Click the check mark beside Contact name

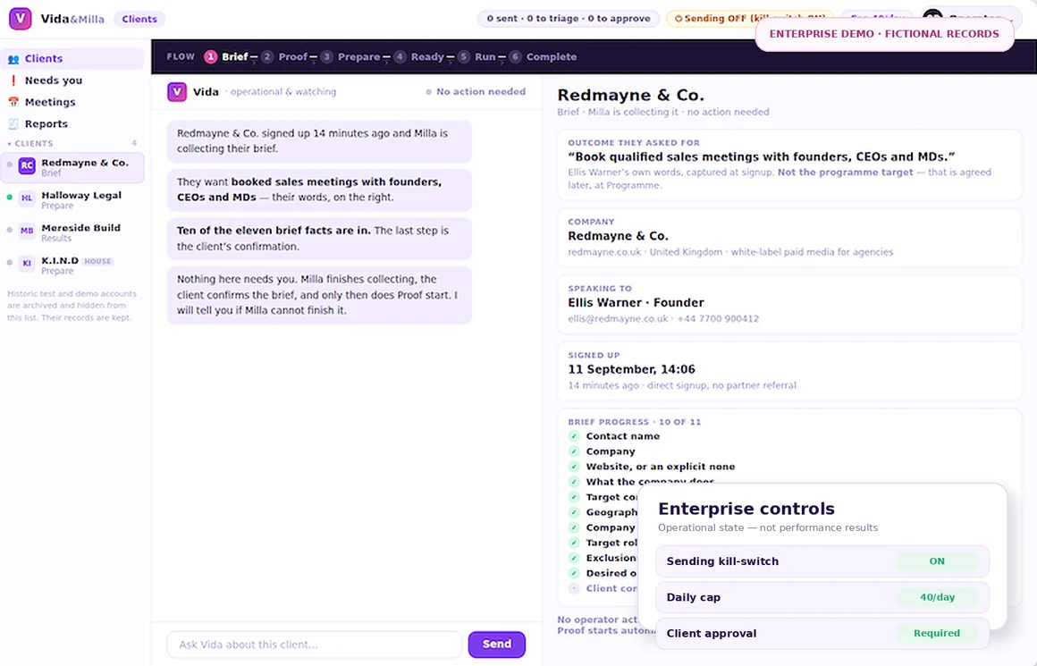pyautogui.click(x=574, y=436)
